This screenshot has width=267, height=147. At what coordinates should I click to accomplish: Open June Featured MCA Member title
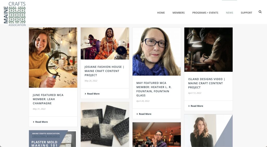48,99
